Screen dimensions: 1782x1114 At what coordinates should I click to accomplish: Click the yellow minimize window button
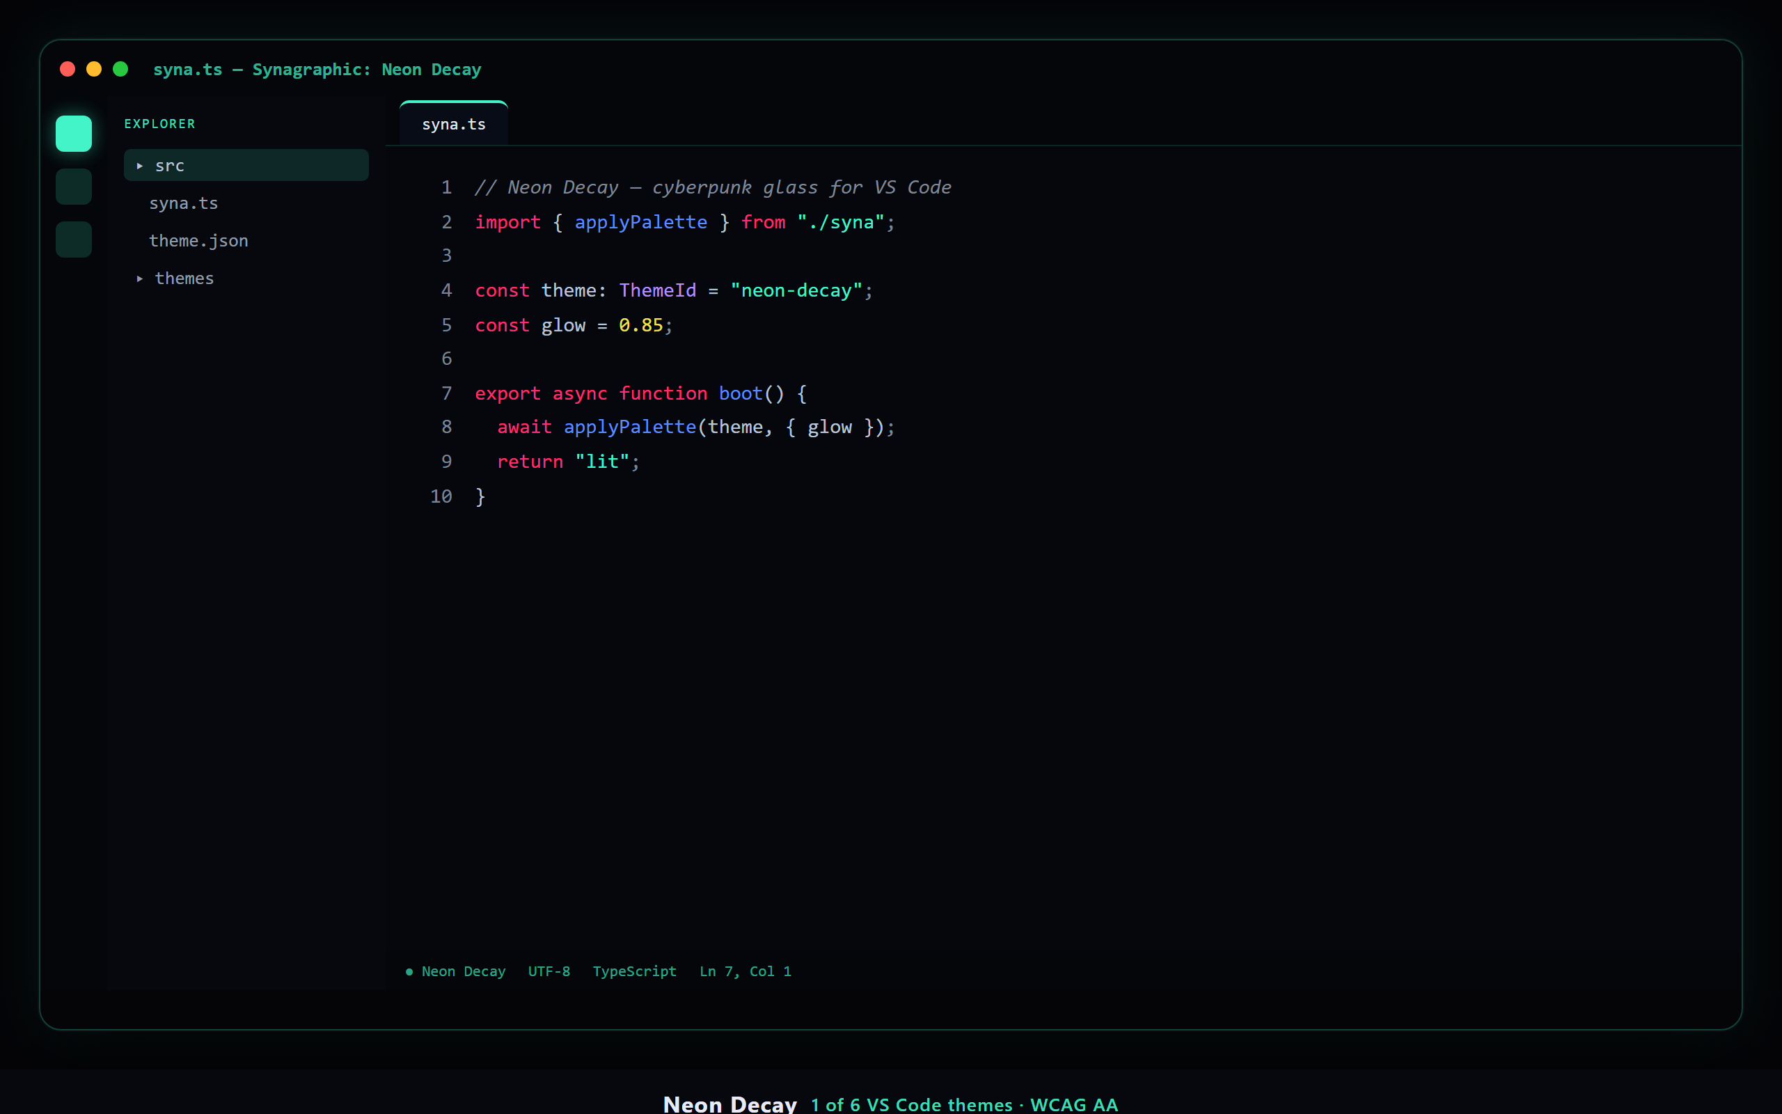click(93, 69)
